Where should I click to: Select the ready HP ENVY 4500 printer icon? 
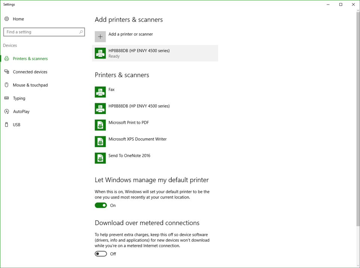click(100, 53)
